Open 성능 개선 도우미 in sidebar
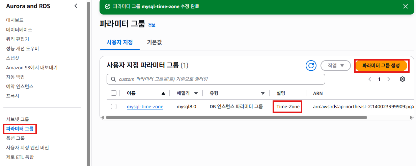This screenshot has width=416, height=166. [22, 49]
